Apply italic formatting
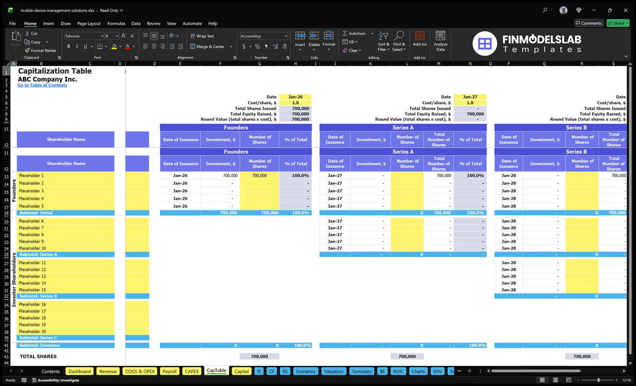 (x=77, y=47)
